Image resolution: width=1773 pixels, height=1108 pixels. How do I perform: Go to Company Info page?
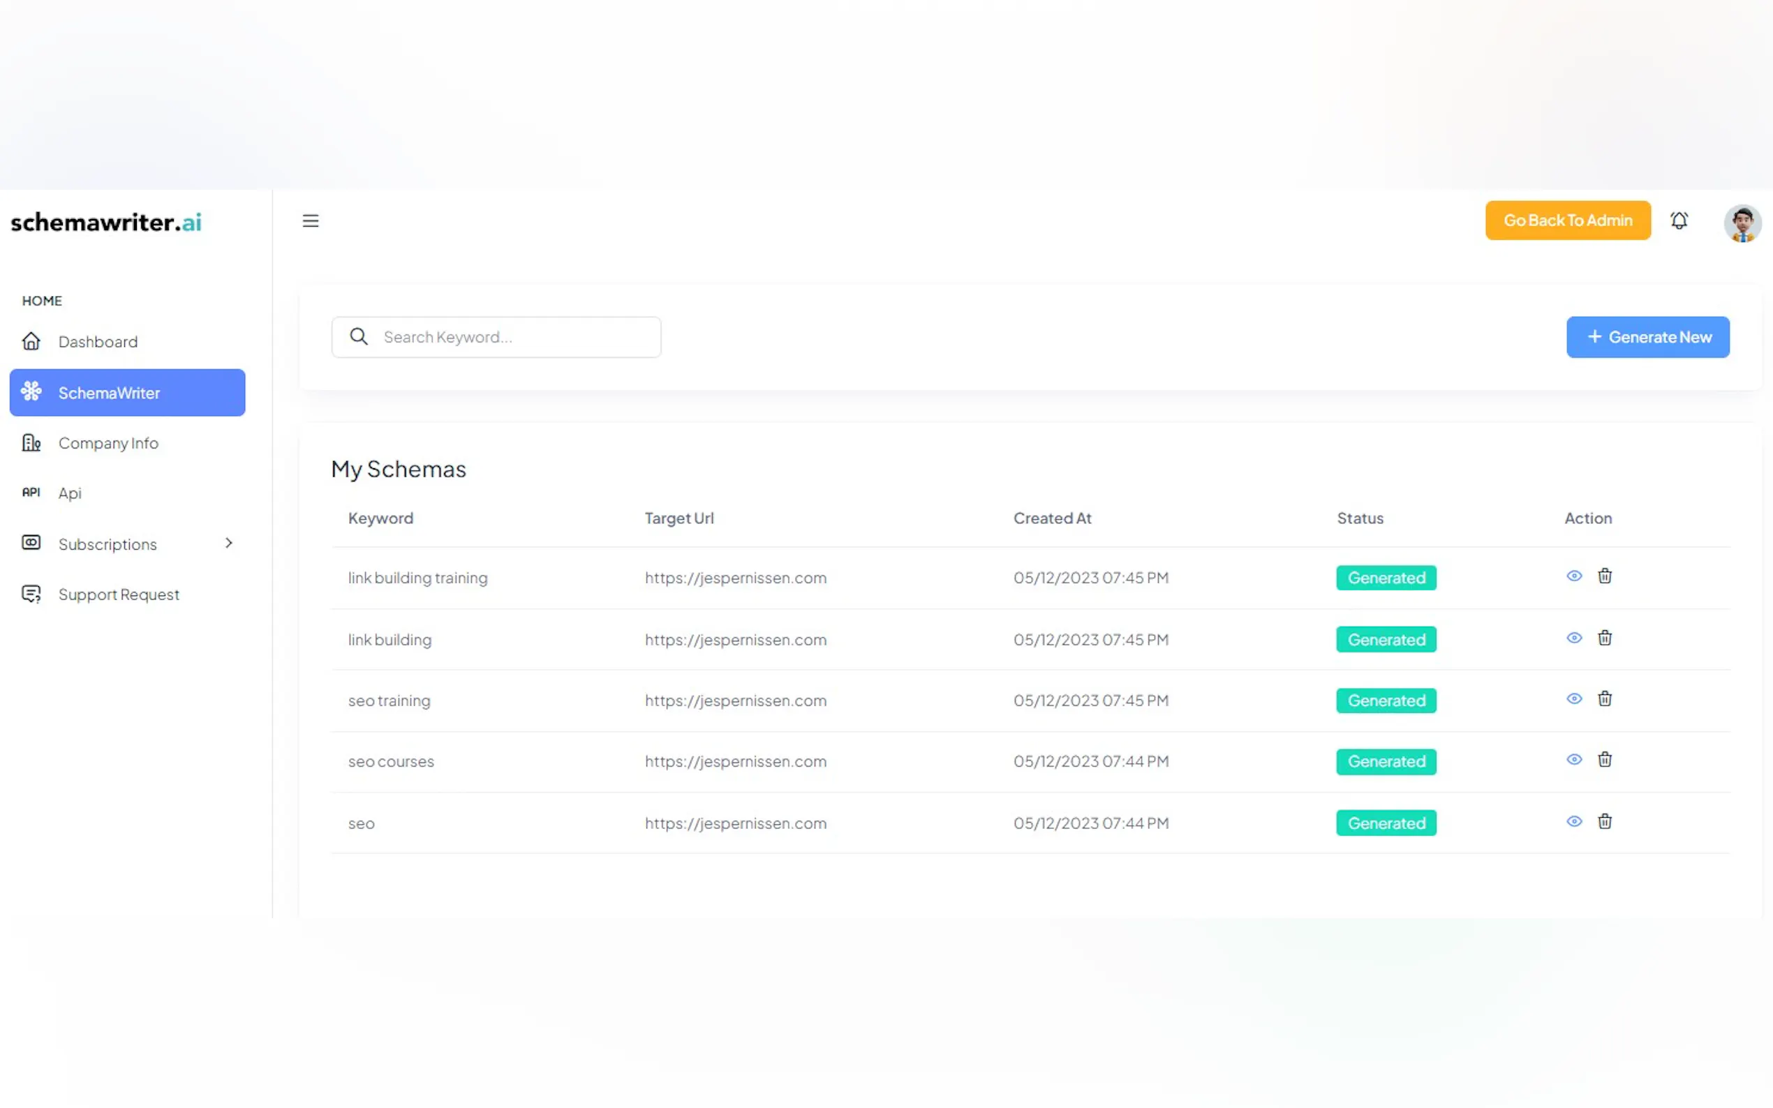tap(107, 442)
